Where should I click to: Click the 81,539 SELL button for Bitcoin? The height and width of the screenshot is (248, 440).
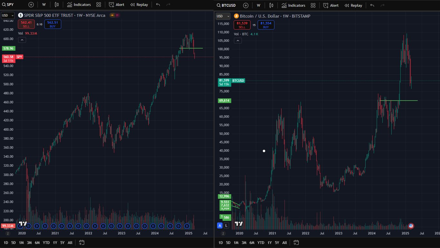pos(242,25)
